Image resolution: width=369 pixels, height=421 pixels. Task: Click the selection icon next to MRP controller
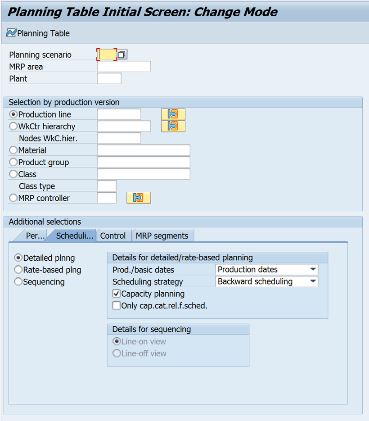tap(139, 198)
